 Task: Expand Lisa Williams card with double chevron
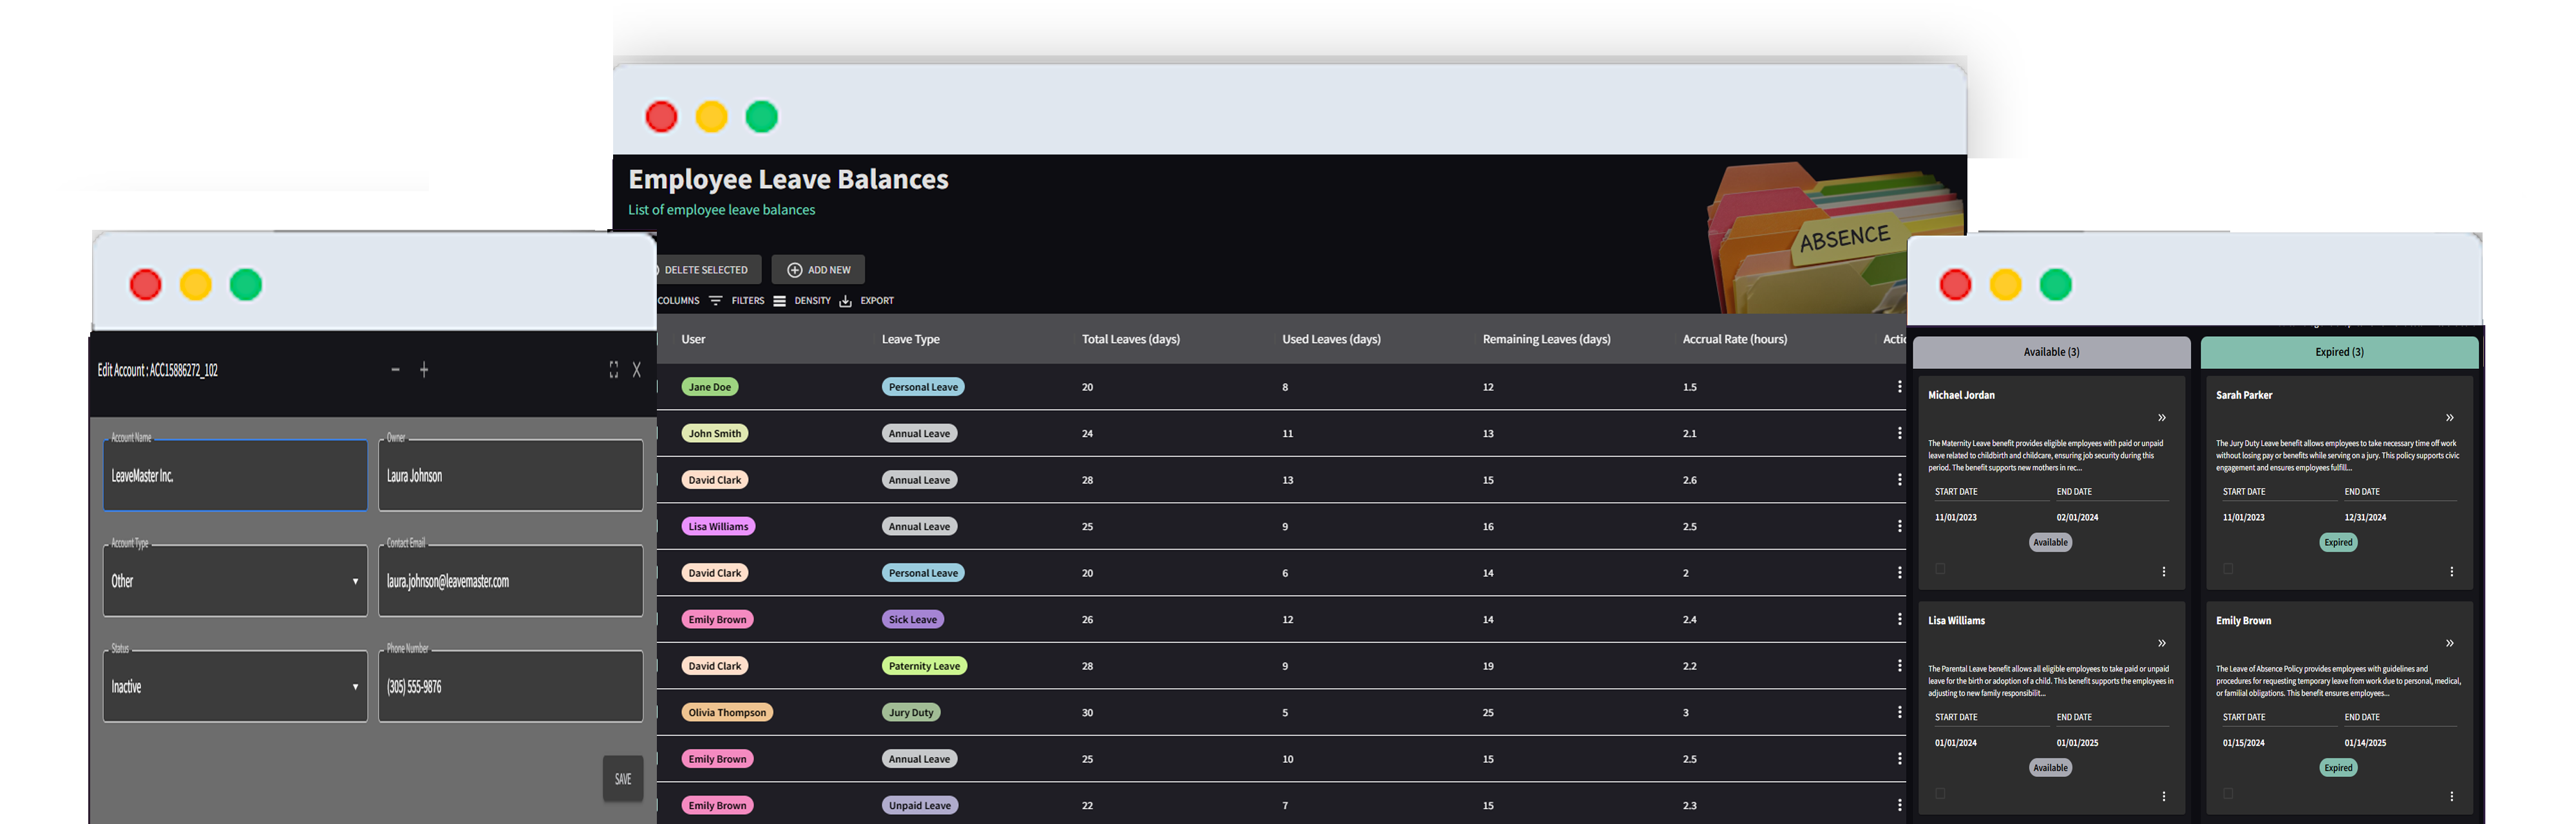pos(2161,644)
